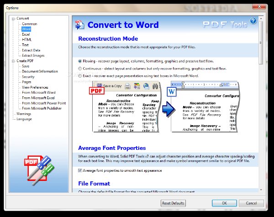
Task: Collapse the Create PDF tree node
Action: (x=13, y=61)
